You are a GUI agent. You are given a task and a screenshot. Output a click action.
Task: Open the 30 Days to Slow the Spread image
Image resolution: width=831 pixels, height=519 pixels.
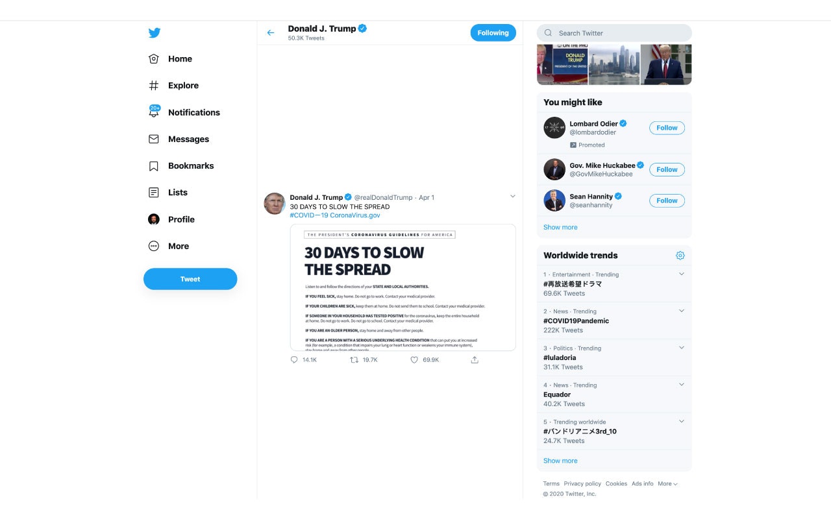click(x=403, y=287)
